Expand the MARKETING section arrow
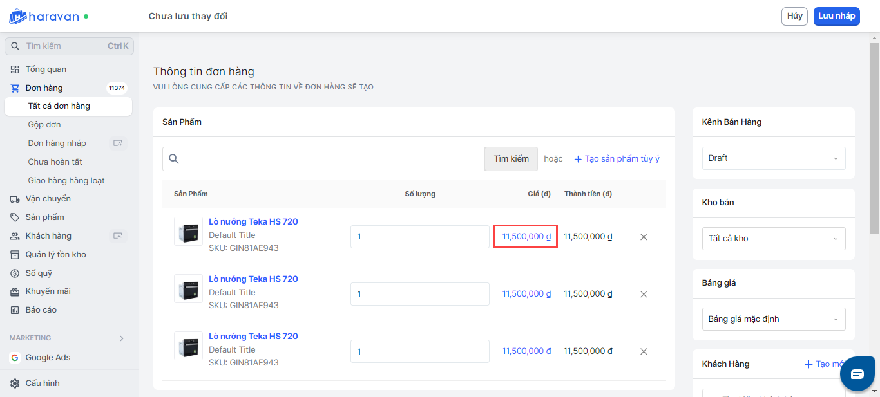 (x=122, y=338)
